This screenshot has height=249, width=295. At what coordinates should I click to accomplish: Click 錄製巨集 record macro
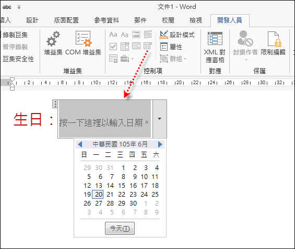(15, 35)
